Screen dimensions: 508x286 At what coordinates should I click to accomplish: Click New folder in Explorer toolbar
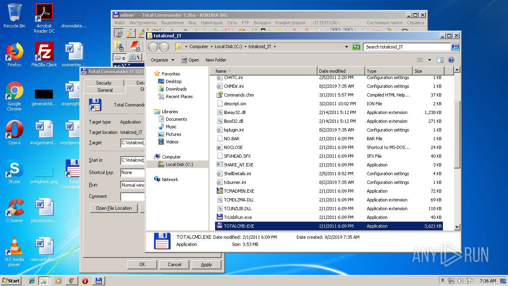tap(216, 60)
